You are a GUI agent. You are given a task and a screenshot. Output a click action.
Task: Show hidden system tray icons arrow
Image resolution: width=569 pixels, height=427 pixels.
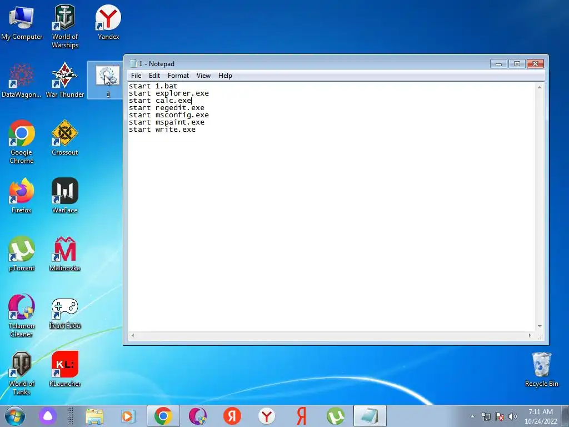[x=472, y=416]
